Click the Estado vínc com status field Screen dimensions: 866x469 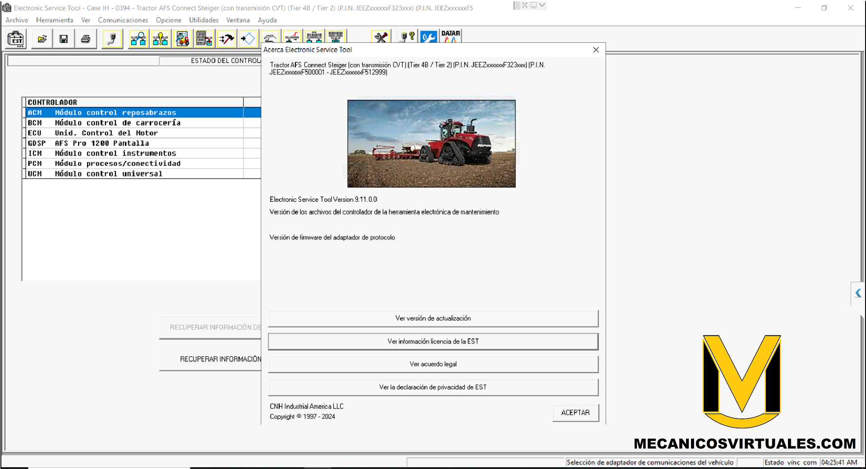pyautogui.click(x=790, y=462)
